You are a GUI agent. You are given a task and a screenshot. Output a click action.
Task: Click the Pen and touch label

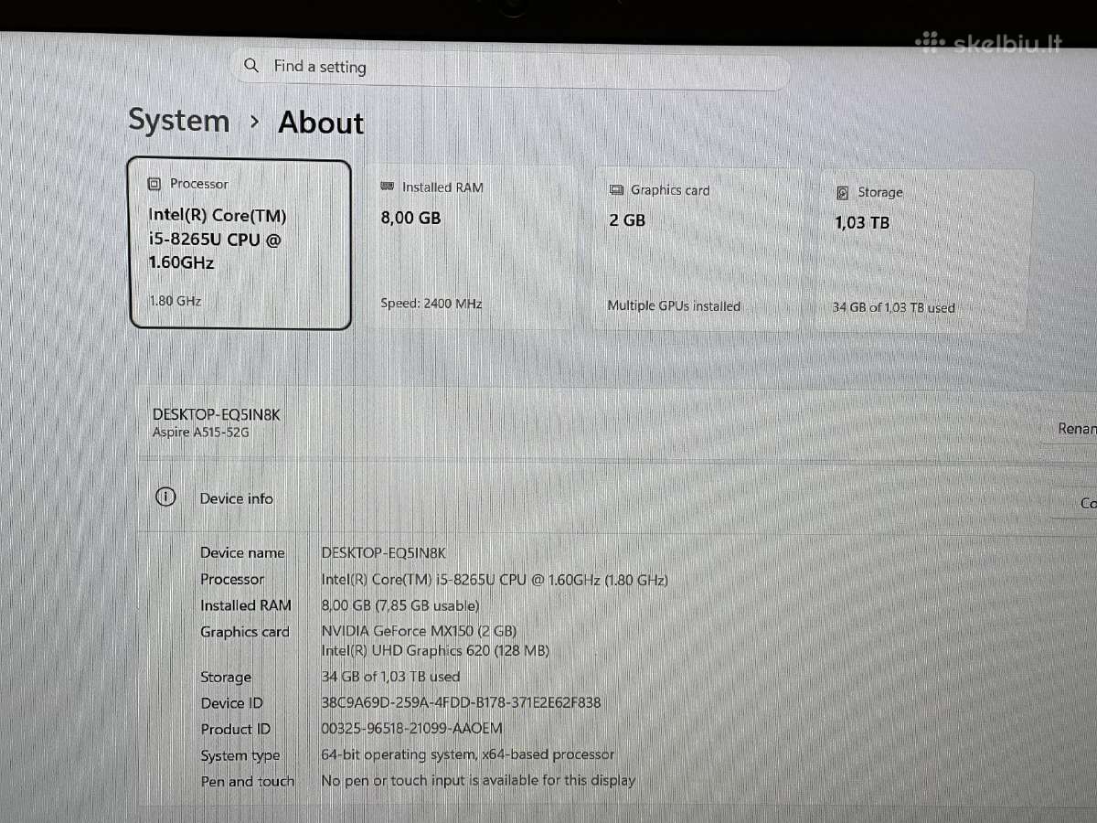(248, 781)
